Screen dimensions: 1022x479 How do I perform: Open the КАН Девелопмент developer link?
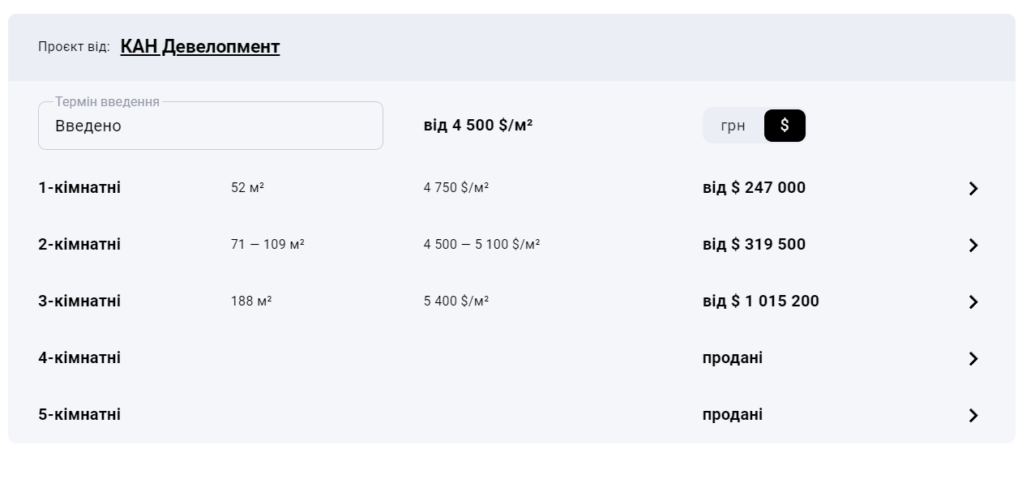(200, 47)
